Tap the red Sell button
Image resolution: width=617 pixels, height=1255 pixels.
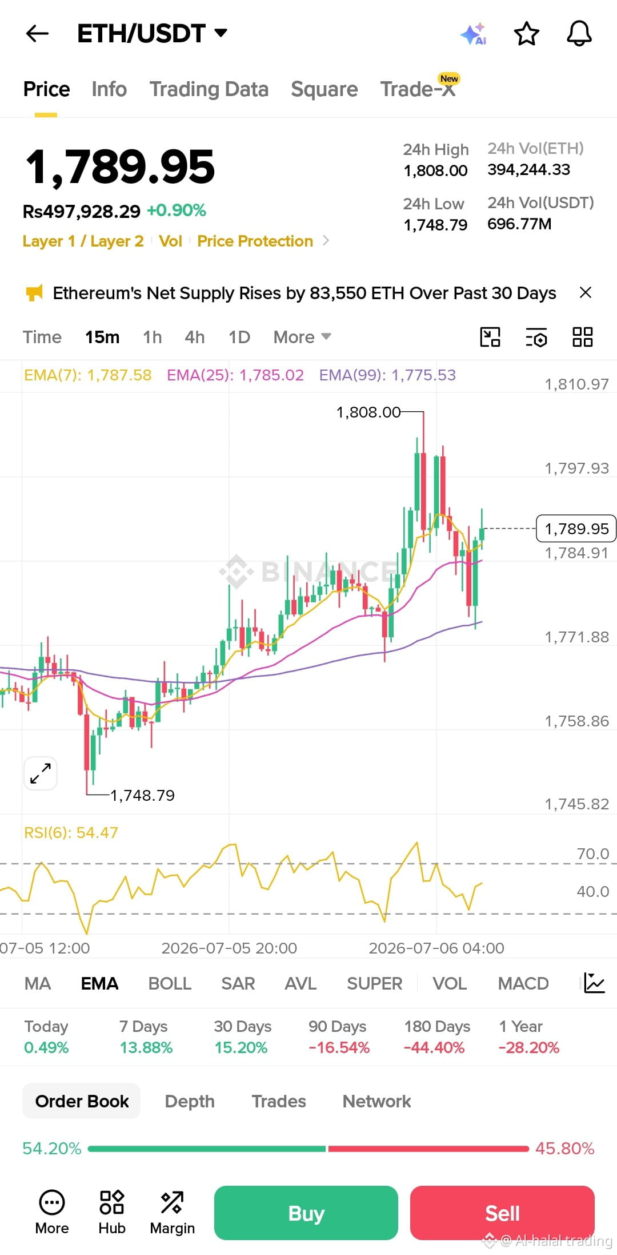coord(502,1213)
